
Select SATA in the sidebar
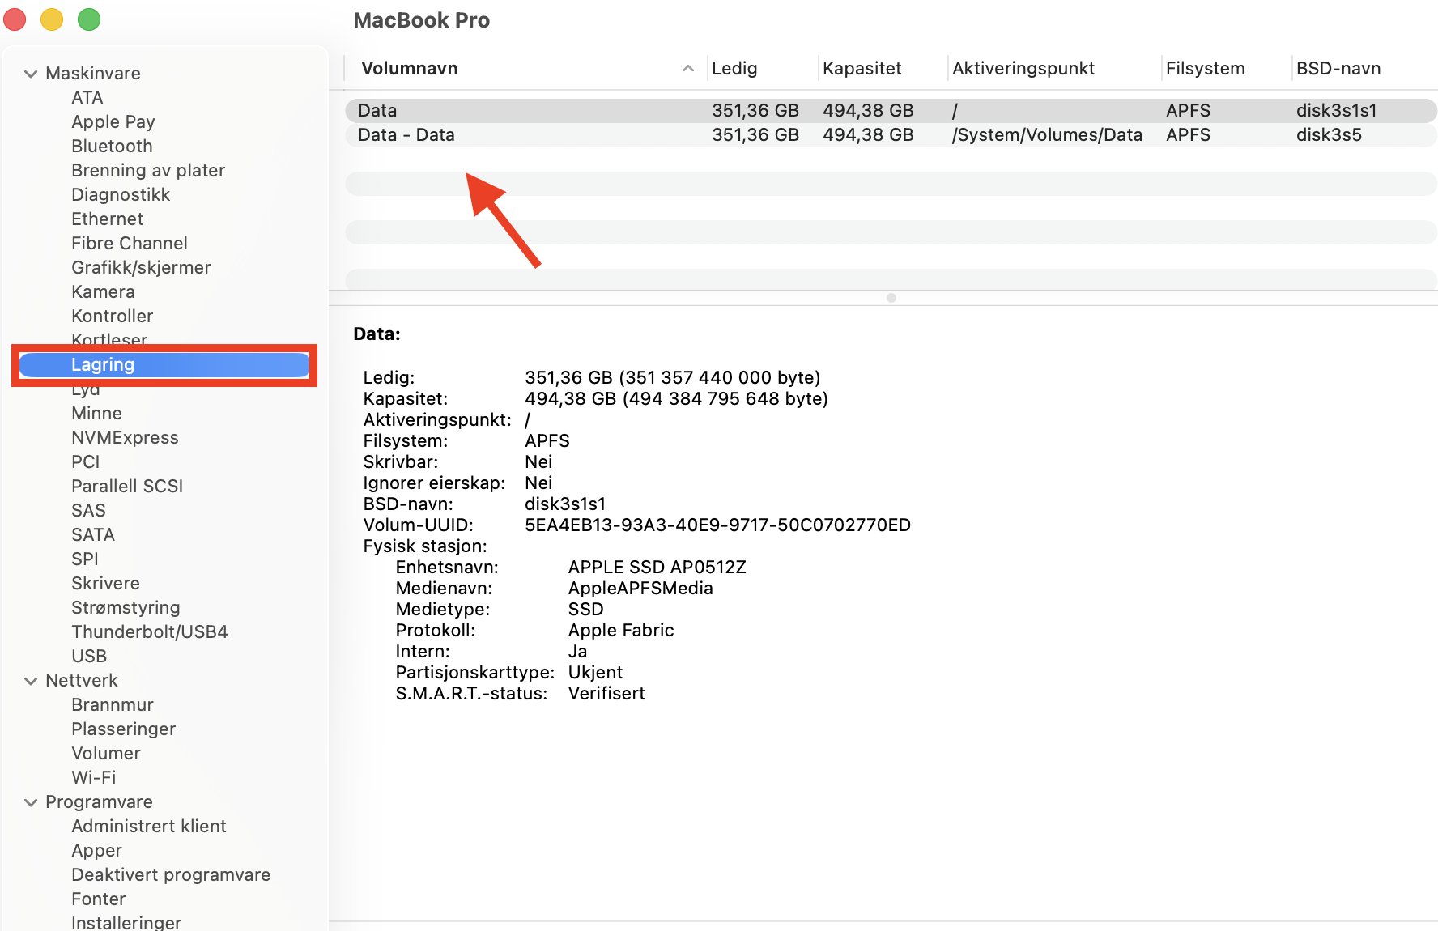coord(93,535)
